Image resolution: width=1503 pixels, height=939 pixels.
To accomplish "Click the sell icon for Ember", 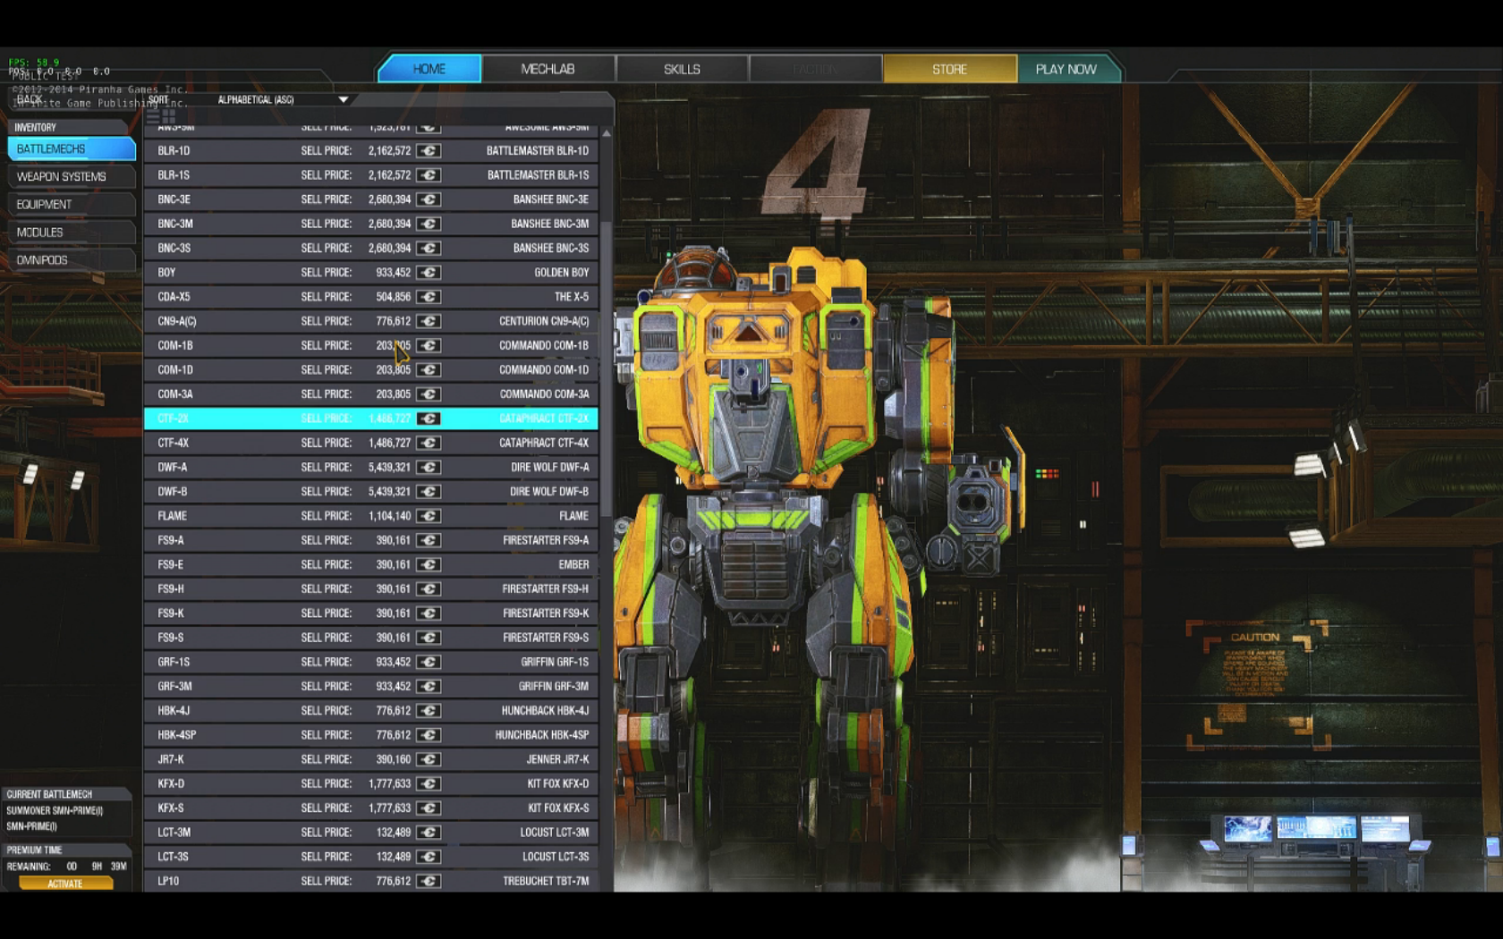I will pos(429,564).
